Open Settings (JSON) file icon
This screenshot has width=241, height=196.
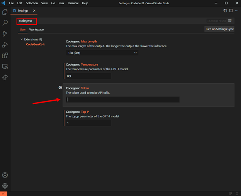225,10
